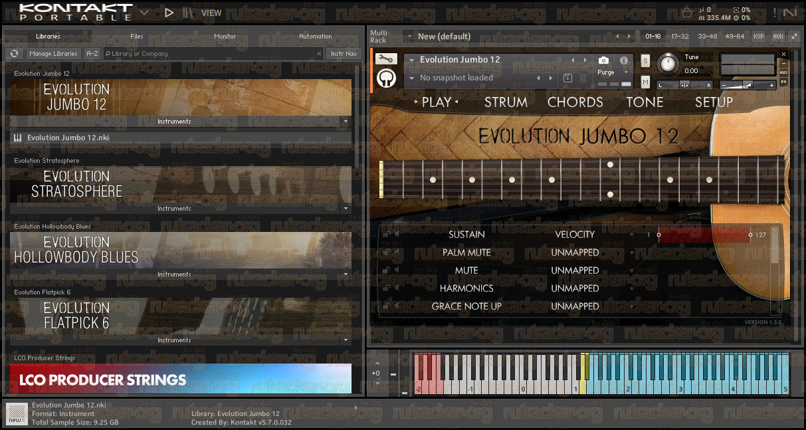
Task: Click Evolution Hollowbody Blues library banner
Action: 181,250
